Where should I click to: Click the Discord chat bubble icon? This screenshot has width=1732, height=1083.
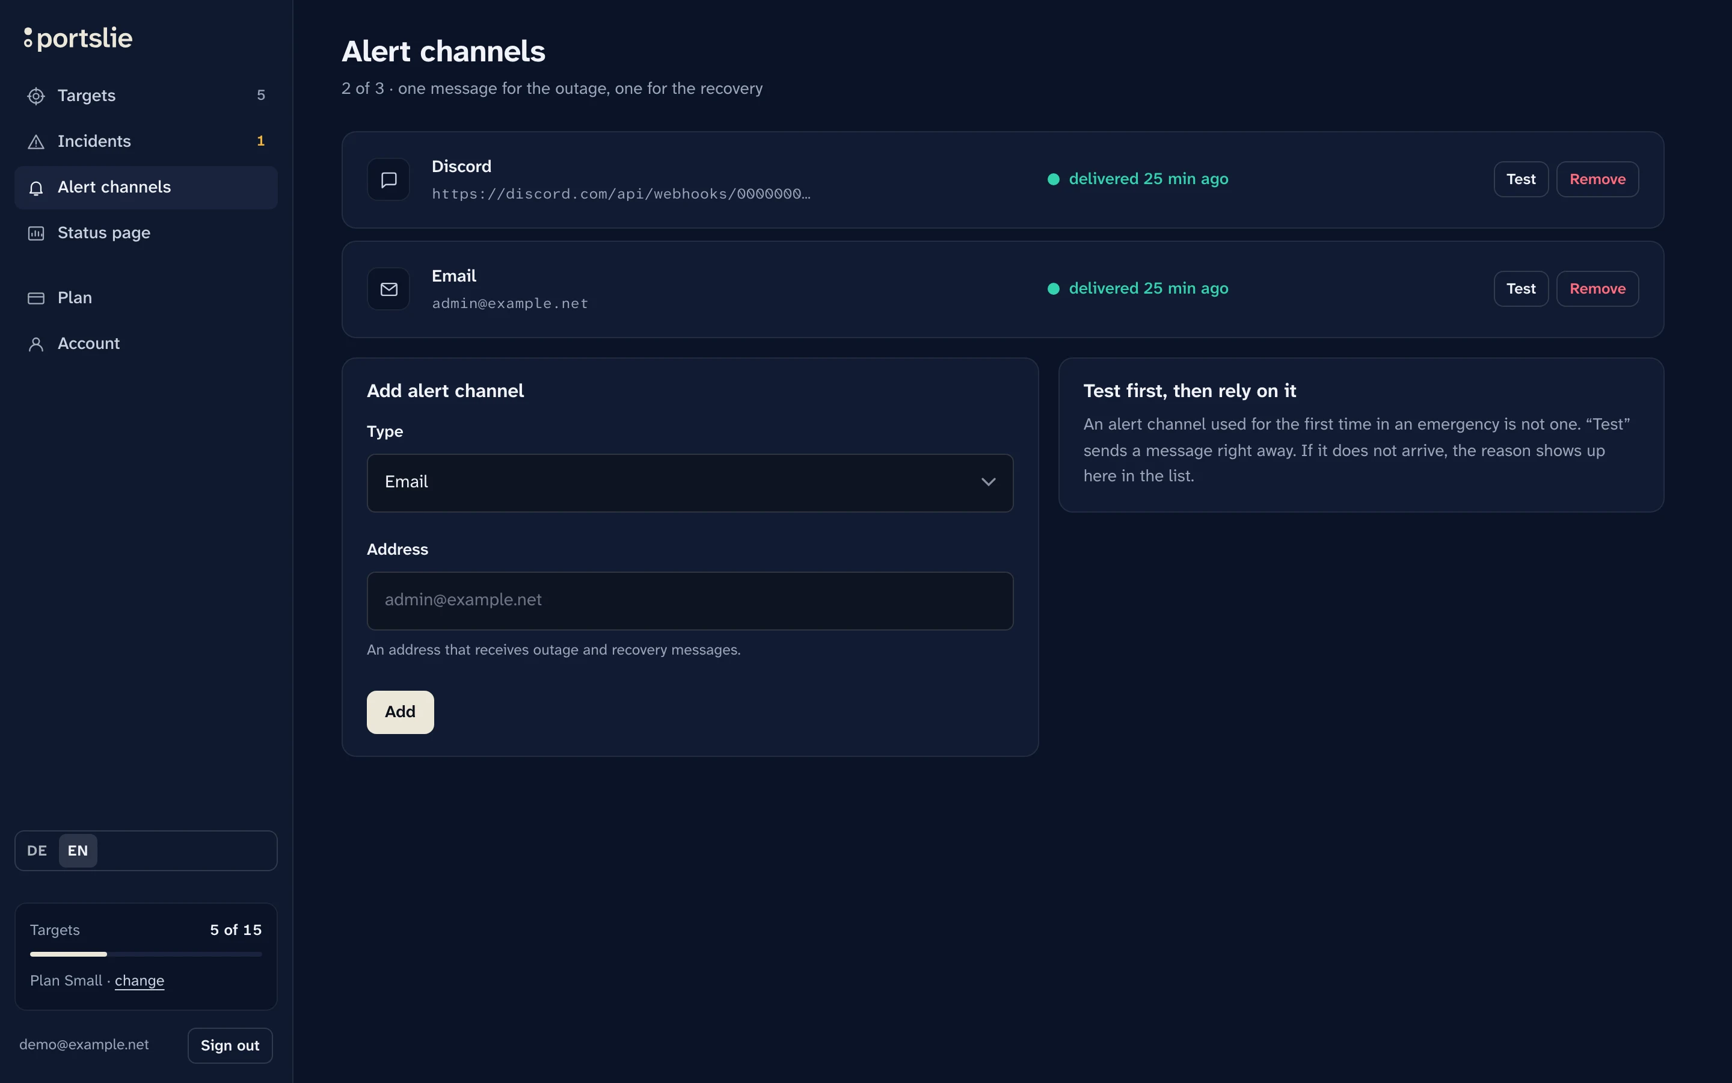pos(388,180)
